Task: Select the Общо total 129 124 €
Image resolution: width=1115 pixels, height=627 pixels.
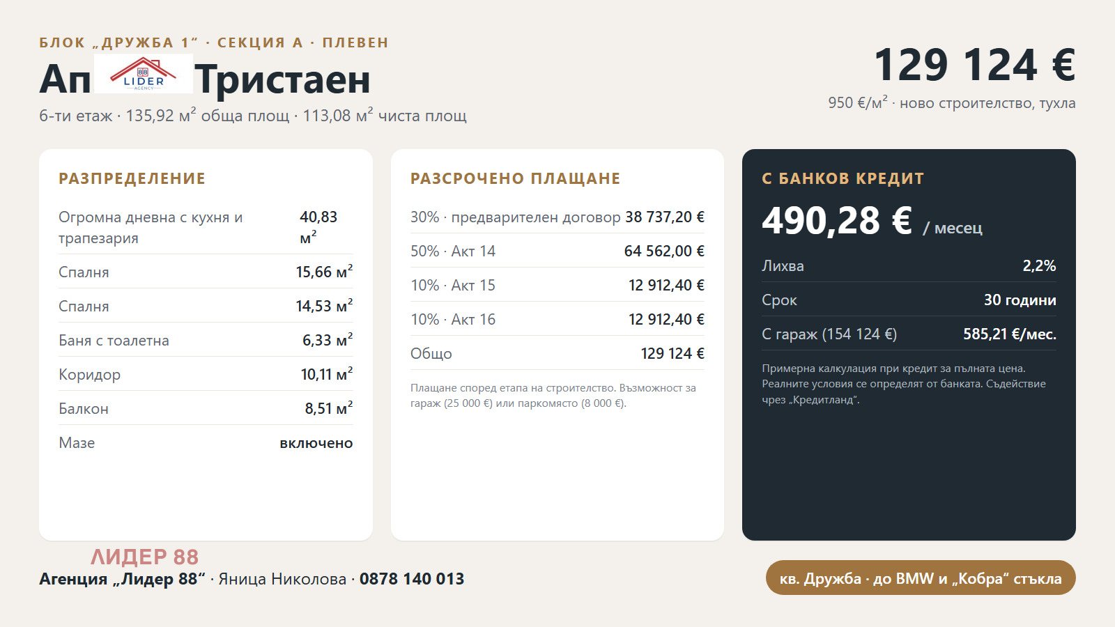Action: point(672,353)
